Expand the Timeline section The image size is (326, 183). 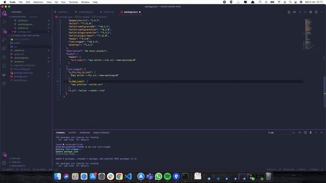point(16,162)
